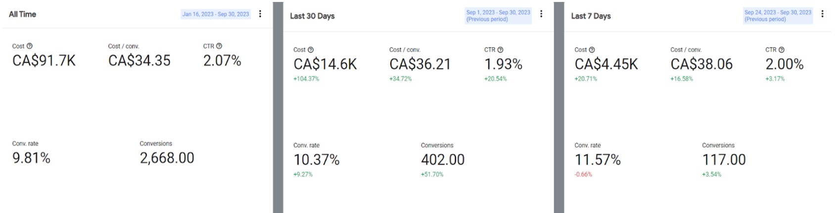
Task: Open the Last 30 Days card options menu
Action: coord(541,14)
